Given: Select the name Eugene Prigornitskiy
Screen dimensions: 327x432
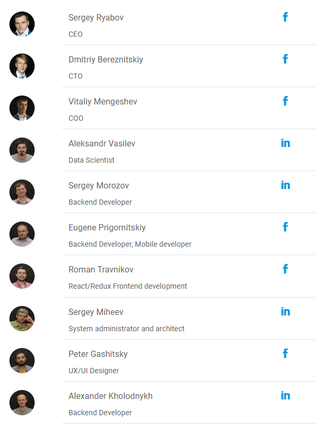Looking at the screenshot, I should [107, 228].
